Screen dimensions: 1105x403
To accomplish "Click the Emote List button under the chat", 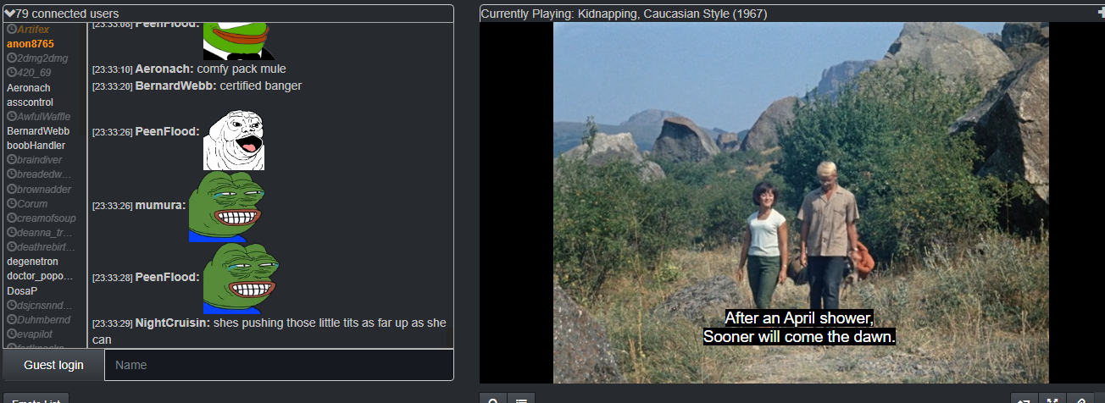I will (x=35, y=400).
